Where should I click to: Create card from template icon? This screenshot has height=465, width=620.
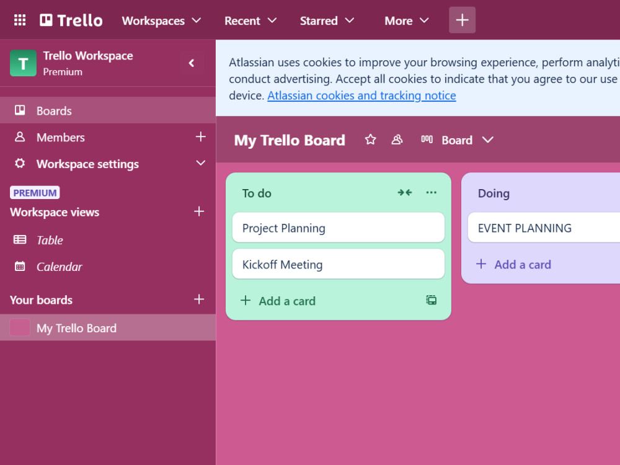(432, 301)
